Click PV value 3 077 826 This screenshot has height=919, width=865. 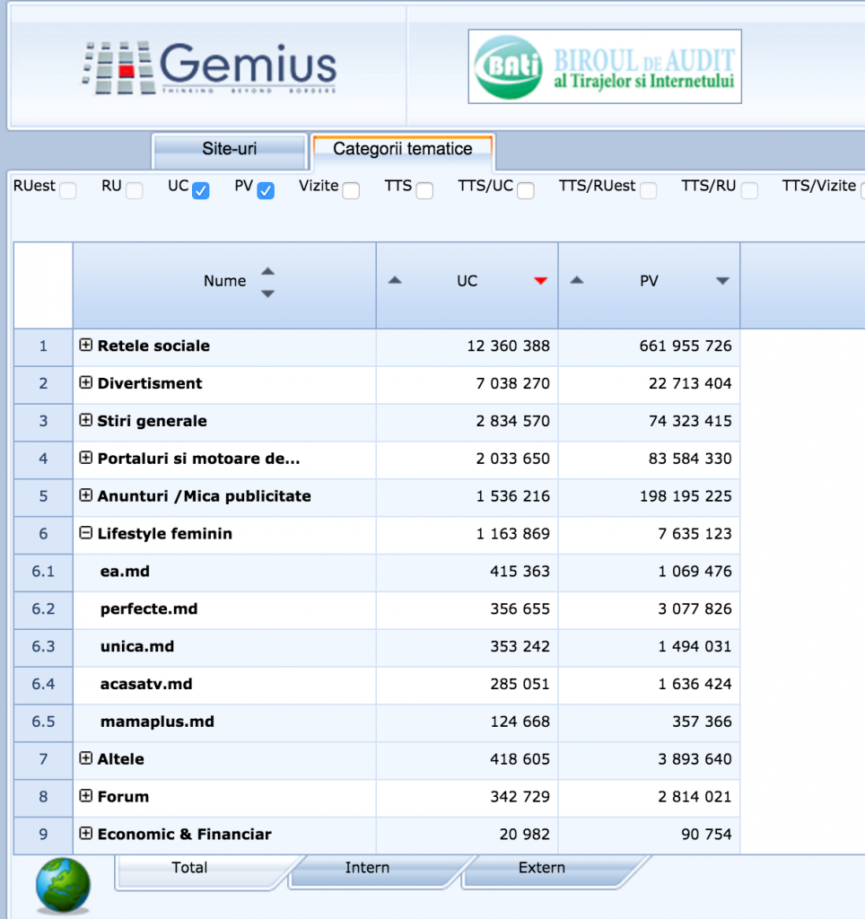(695, 609)
